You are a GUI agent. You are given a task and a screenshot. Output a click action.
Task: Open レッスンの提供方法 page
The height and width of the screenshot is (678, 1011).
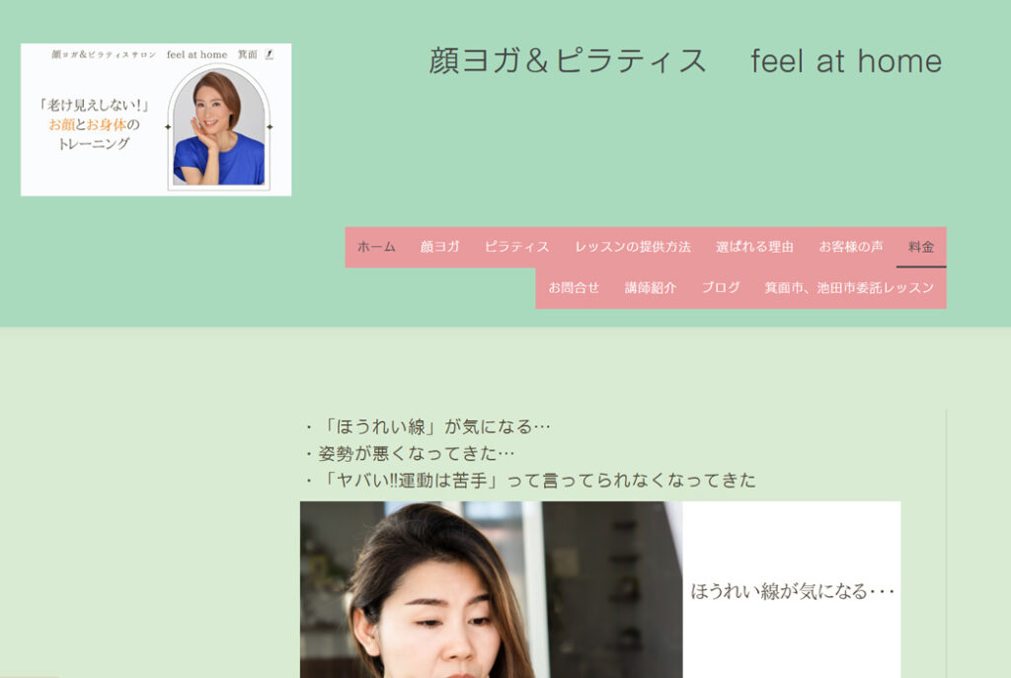pyautogui.click(x=633, y=247)
